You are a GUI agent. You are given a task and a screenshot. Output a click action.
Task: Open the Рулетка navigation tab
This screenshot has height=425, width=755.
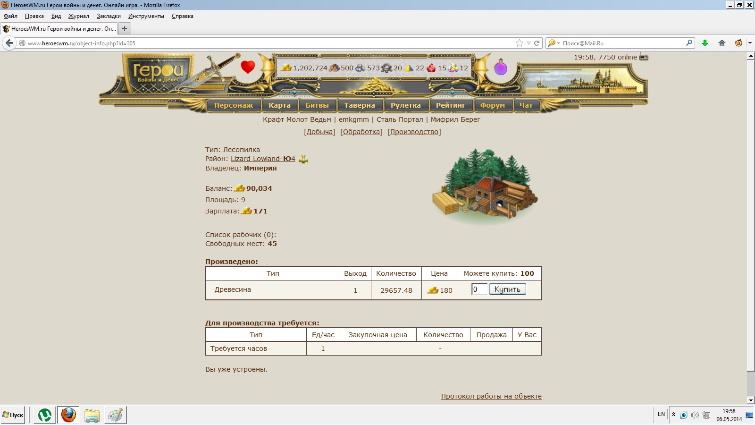406,105
